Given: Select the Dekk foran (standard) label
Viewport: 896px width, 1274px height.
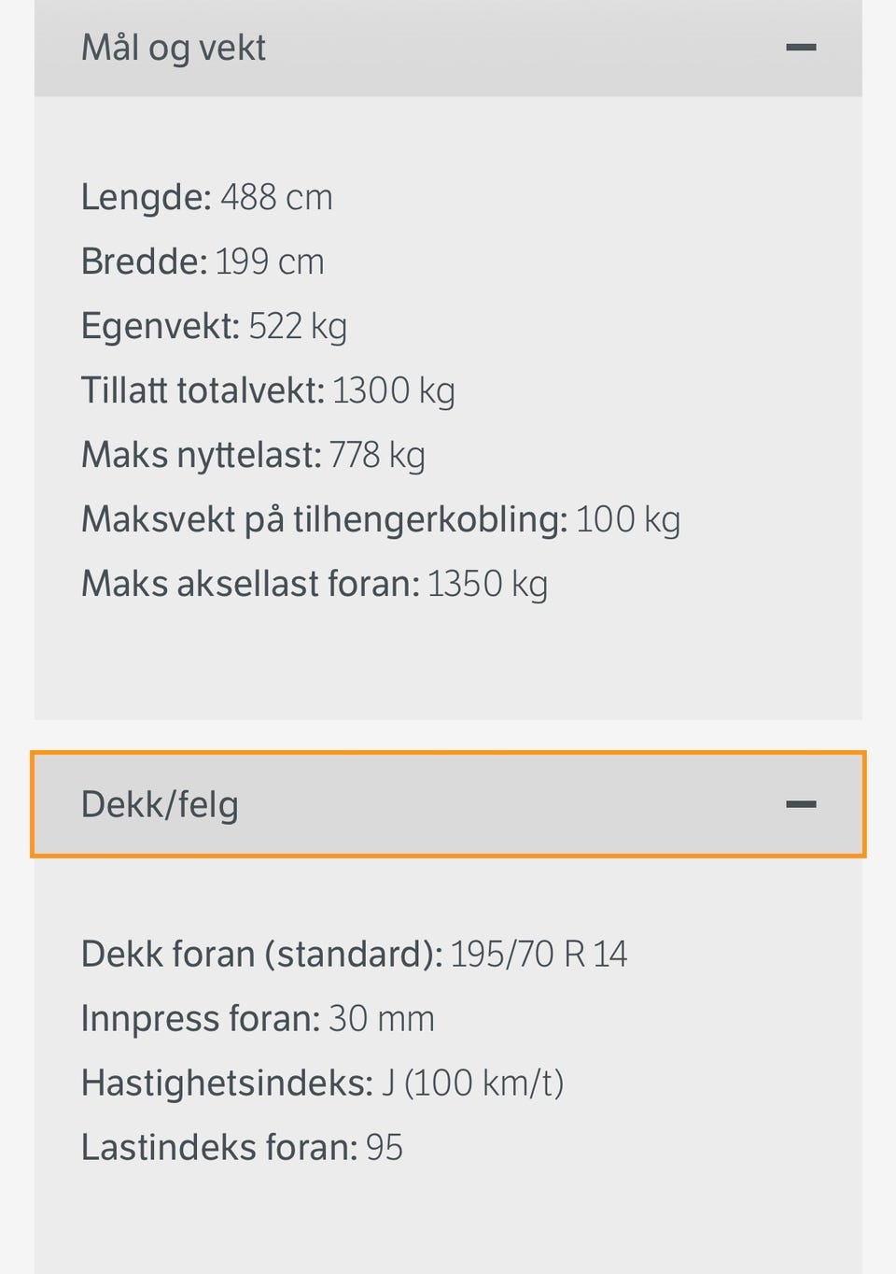Looking at the screenshot, I should pos(261,954).
